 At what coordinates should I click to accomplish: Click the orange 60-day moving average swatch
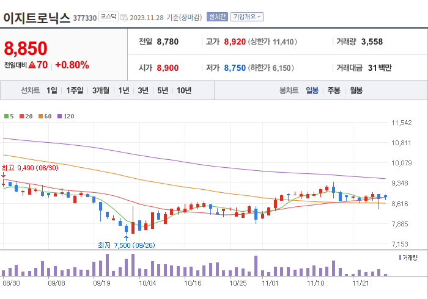click(41, 117)
